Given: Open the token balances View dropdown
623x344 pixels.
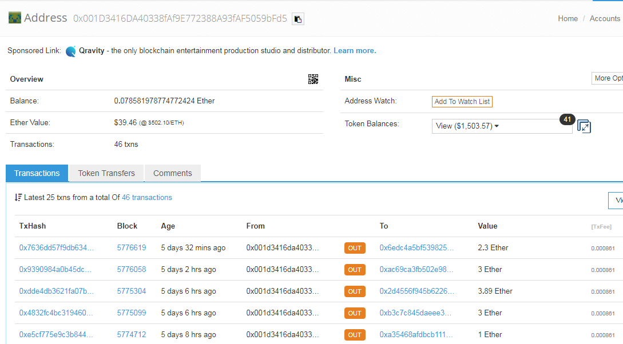Looking at the screenshot, I should [x=502, y=126].
